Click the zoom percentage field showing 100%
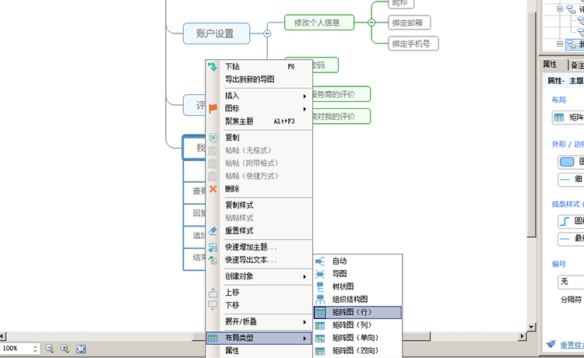Viewport: 584px width, 358px height. click(x=16, y=349)
